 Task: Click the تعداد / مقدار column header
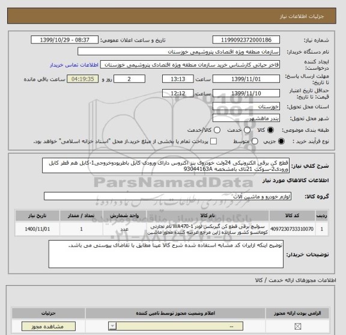81,215
